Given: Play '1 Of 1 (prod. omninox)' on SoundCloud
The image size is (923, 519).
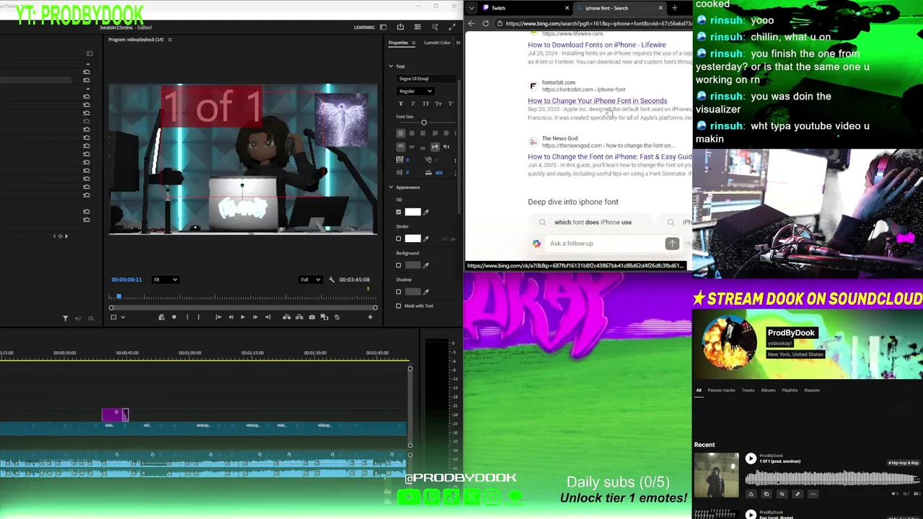Looking at the screenshot, I should (x=751, y=458).
